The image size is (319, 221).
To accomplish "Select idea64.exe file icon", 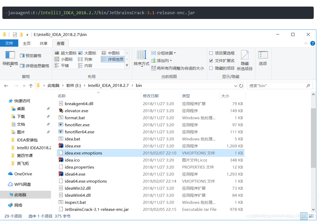I will point(61,174).
